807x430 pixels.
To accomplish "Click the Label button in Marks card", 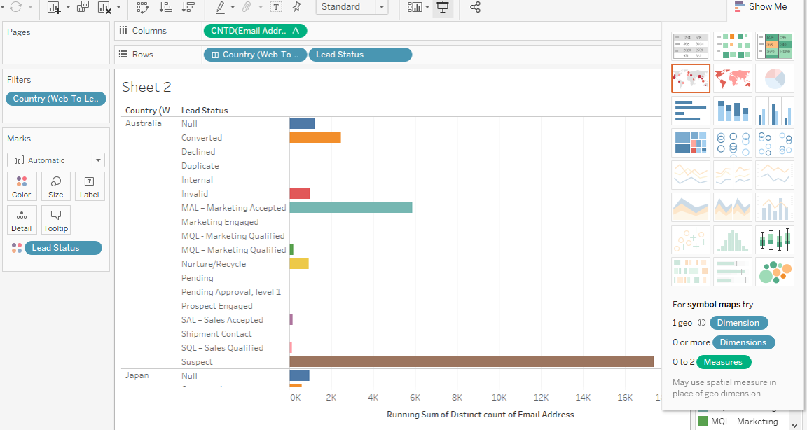I will tap(90, 187).
